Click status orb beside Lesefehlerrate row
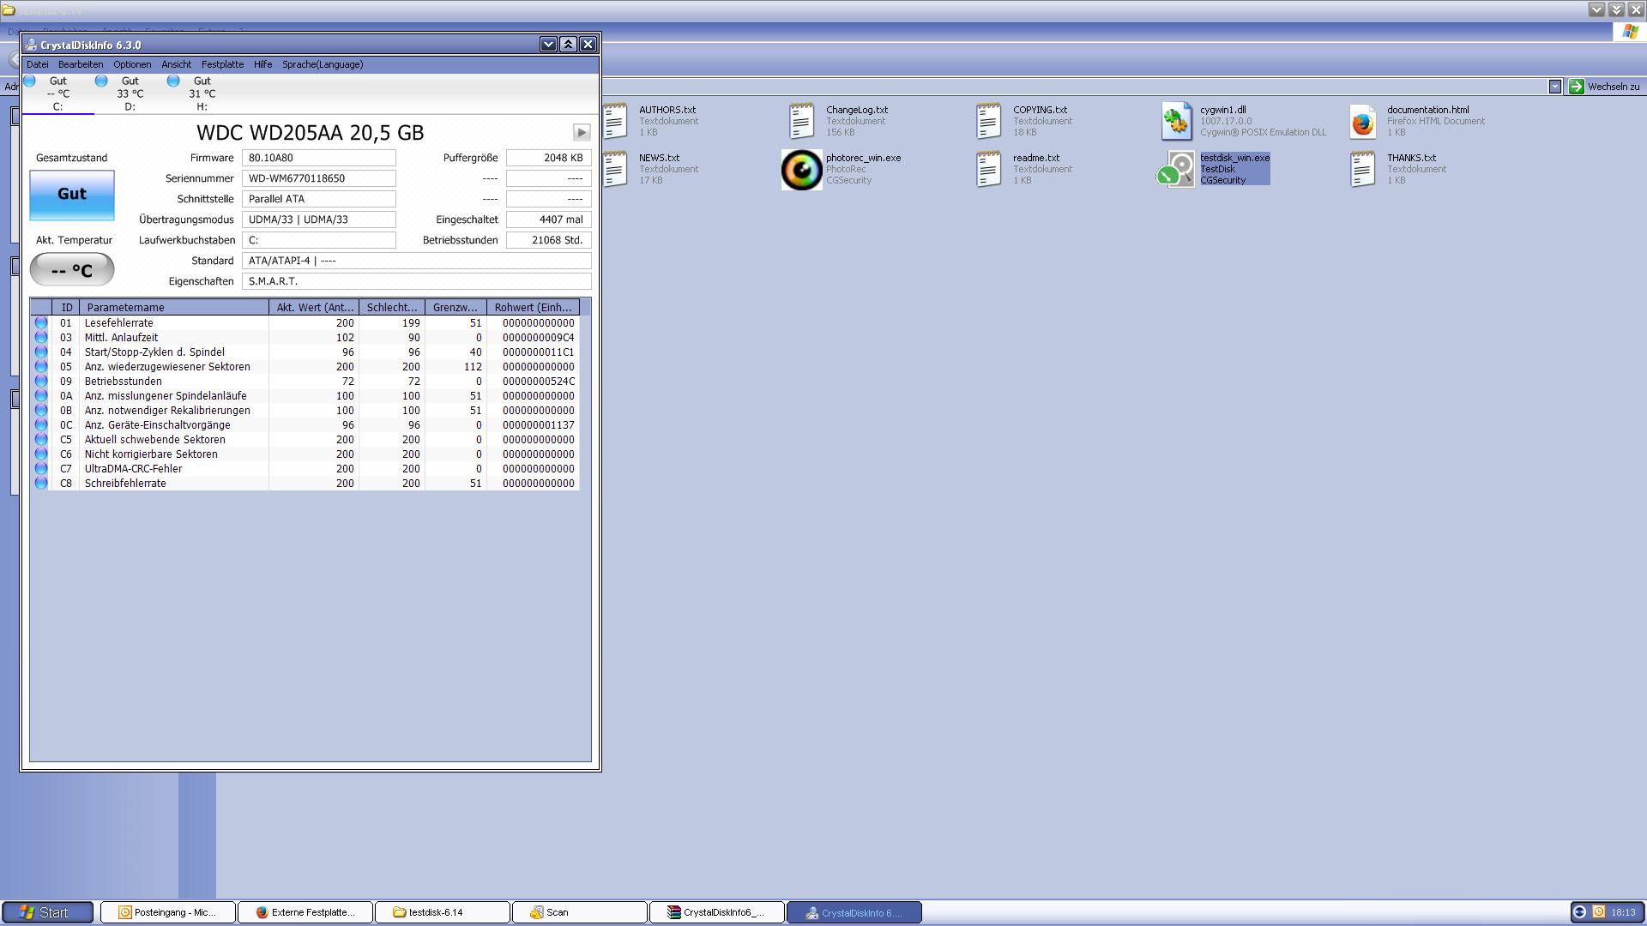 [41, 323]
